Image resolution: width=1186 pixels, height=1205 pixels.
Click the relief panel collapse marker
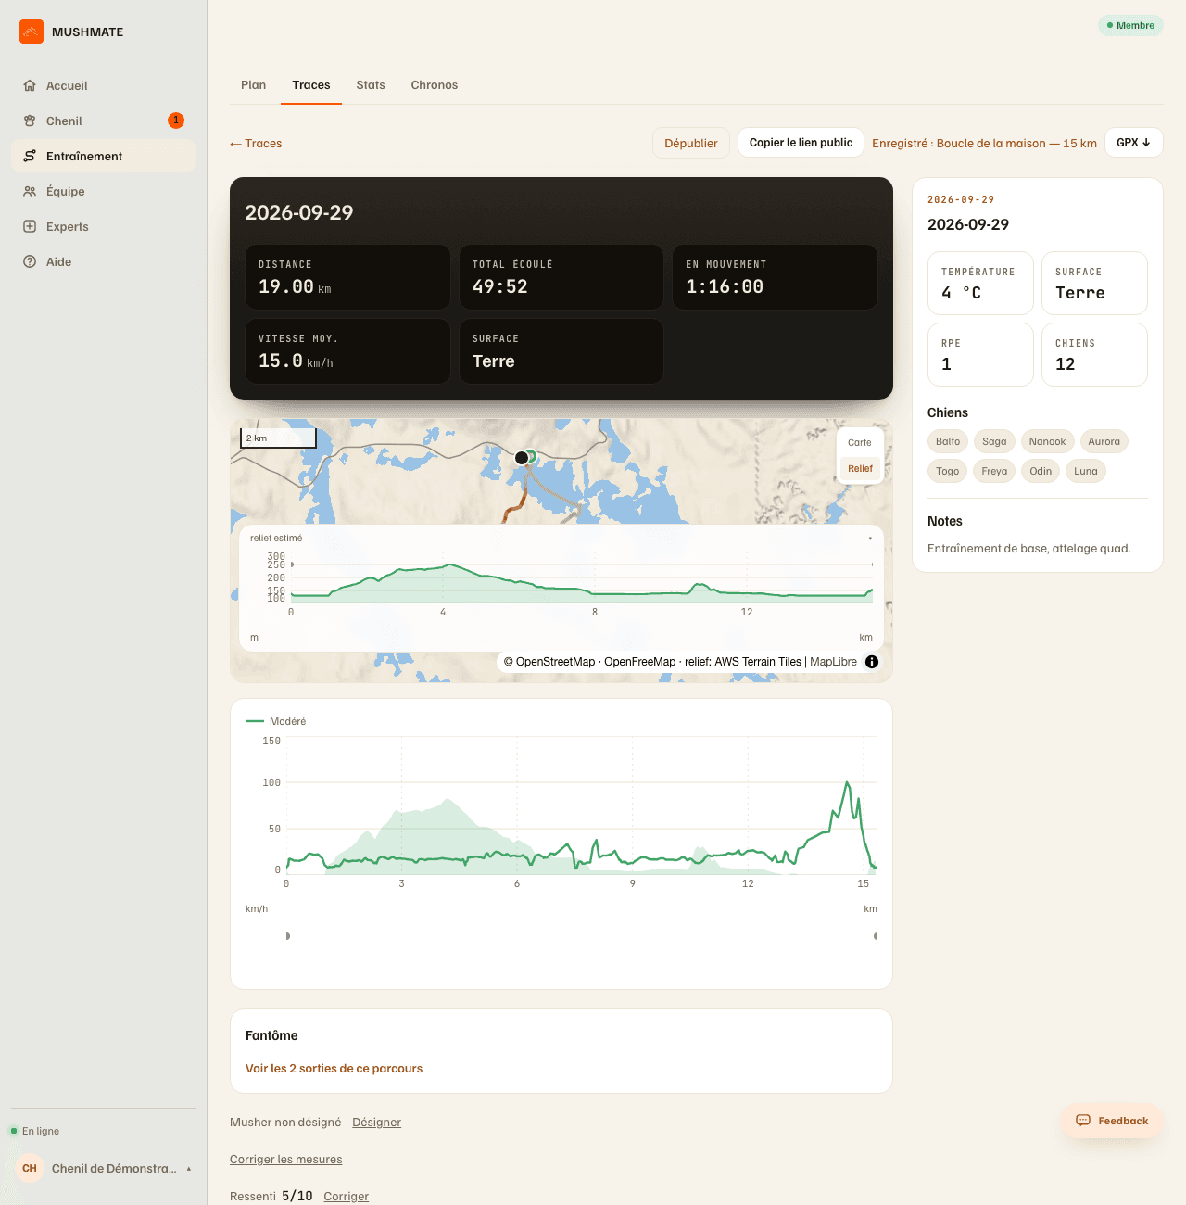point(870,539)
